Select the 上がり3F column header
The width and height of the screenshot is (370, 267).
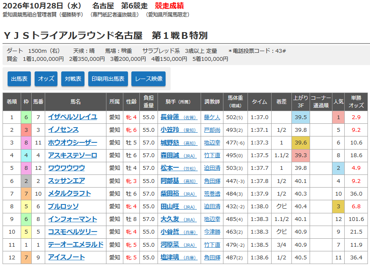tap(301, 102)
